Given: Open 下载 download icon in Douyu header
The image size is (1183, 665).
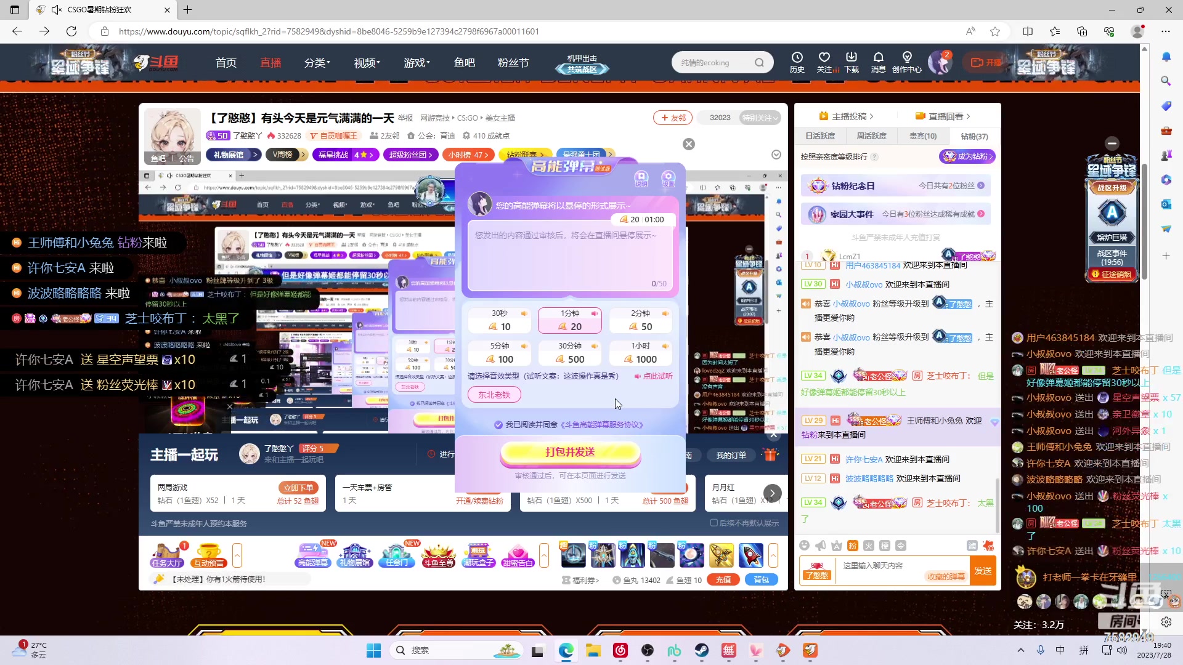Looking at the screenshot, I should tap(852, 62).
